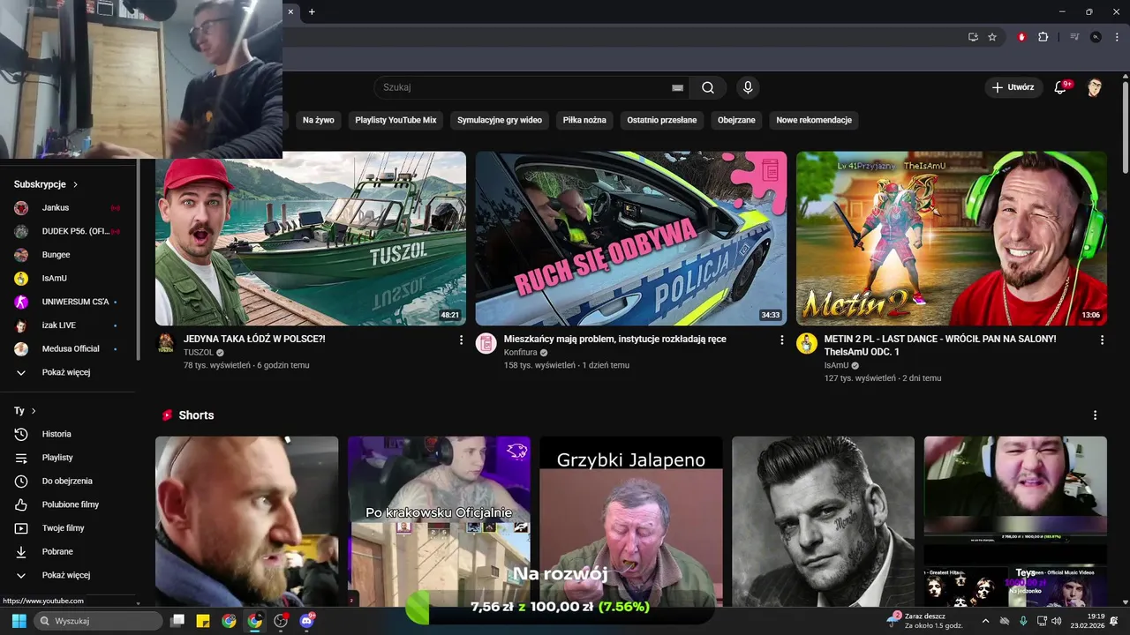Open the 'Po krakowsku Oficjalnie' short
Viewport: 1130px width, 635px height.
pyautogui.click(x=439, y=520)
